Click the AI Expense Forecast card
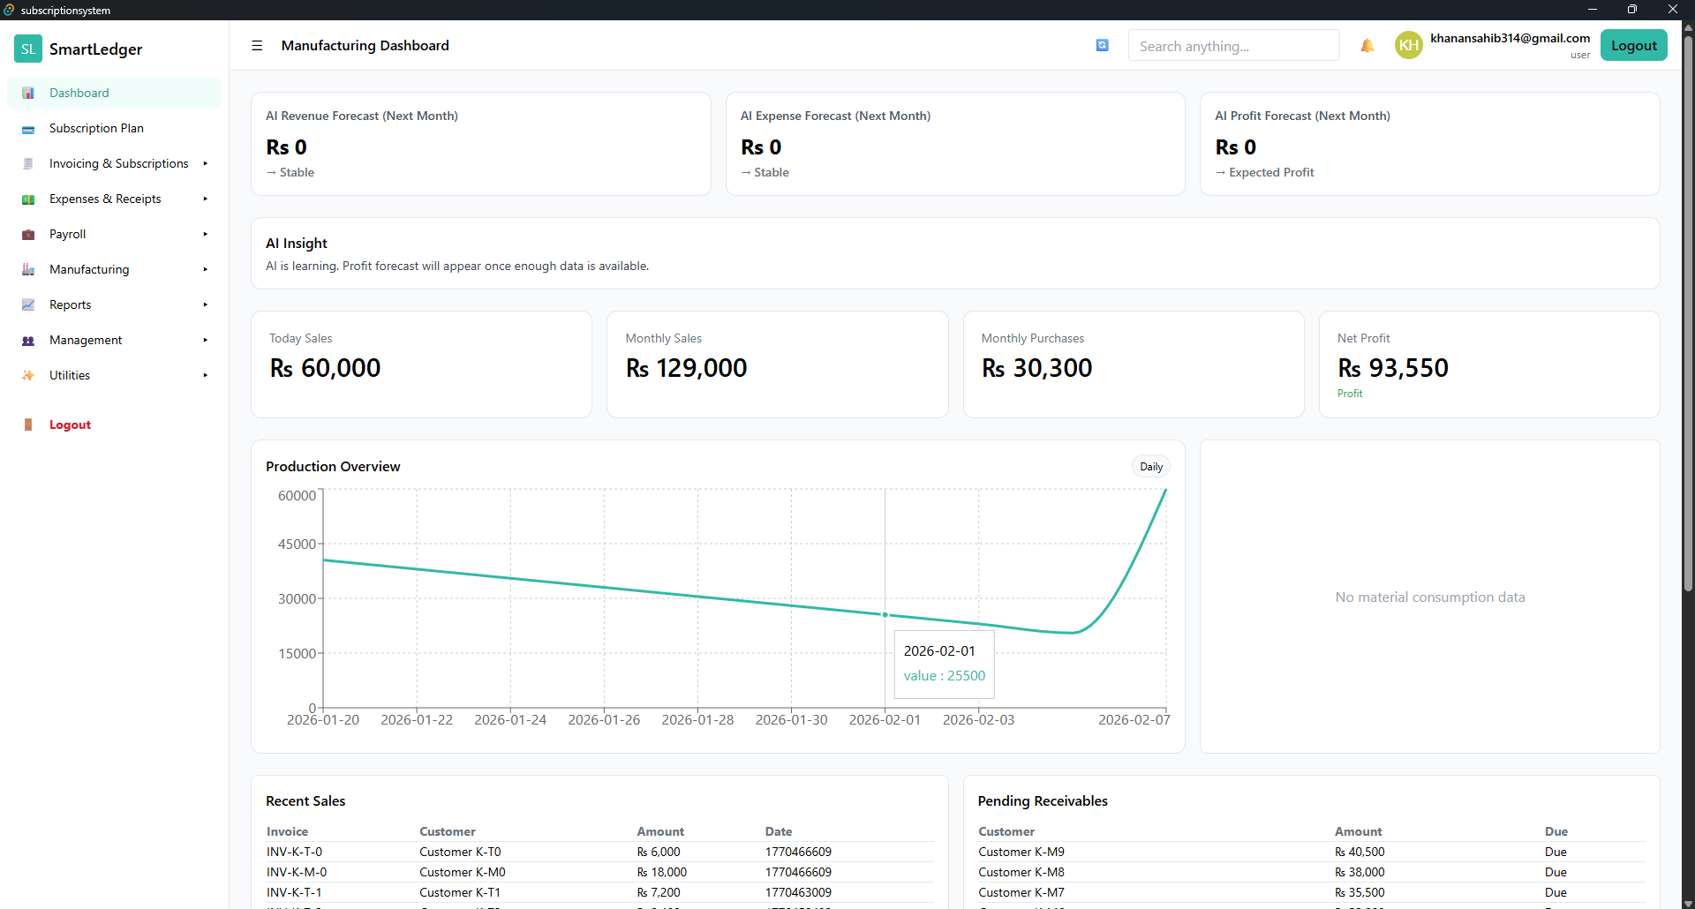 click(x=955, y=144)
